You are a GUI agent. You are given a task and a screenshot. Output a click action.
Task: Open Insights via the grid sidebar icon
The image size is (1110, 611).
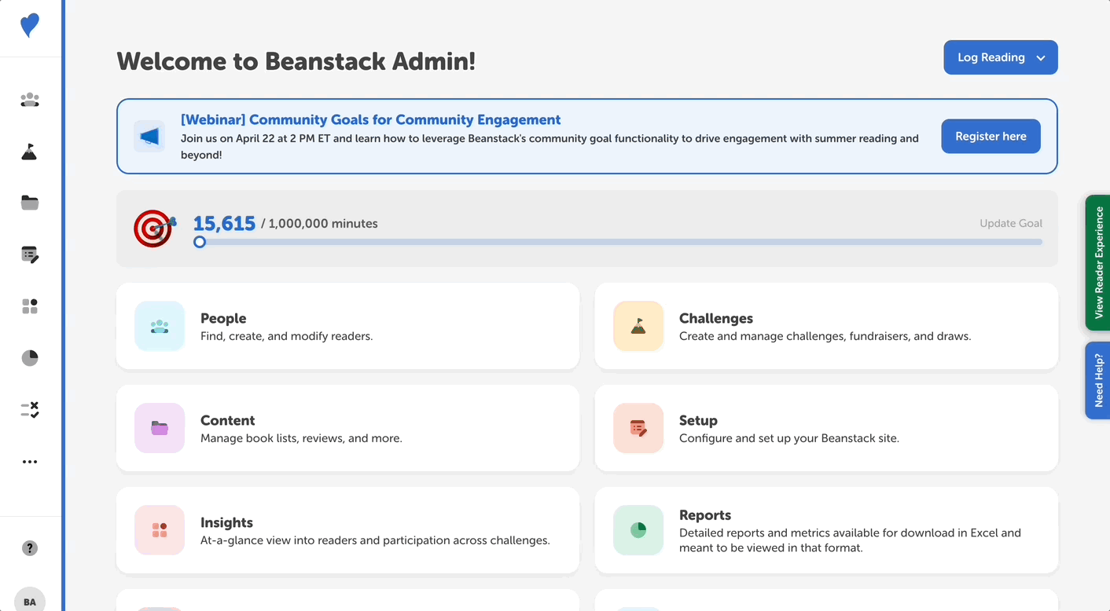pos(29,306)
